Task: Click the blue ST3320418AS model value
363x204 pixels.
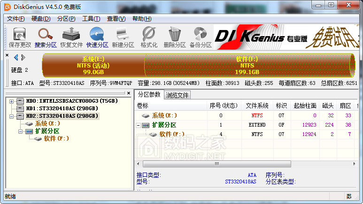Action: pyautogui.click(x=240, y=181)
